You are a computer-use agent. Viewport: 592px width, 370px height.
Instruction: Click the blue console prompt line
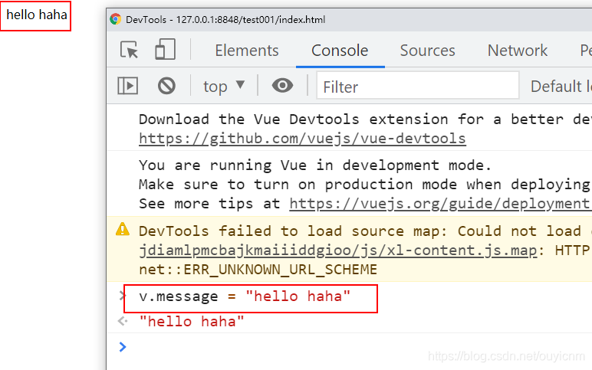349,347
